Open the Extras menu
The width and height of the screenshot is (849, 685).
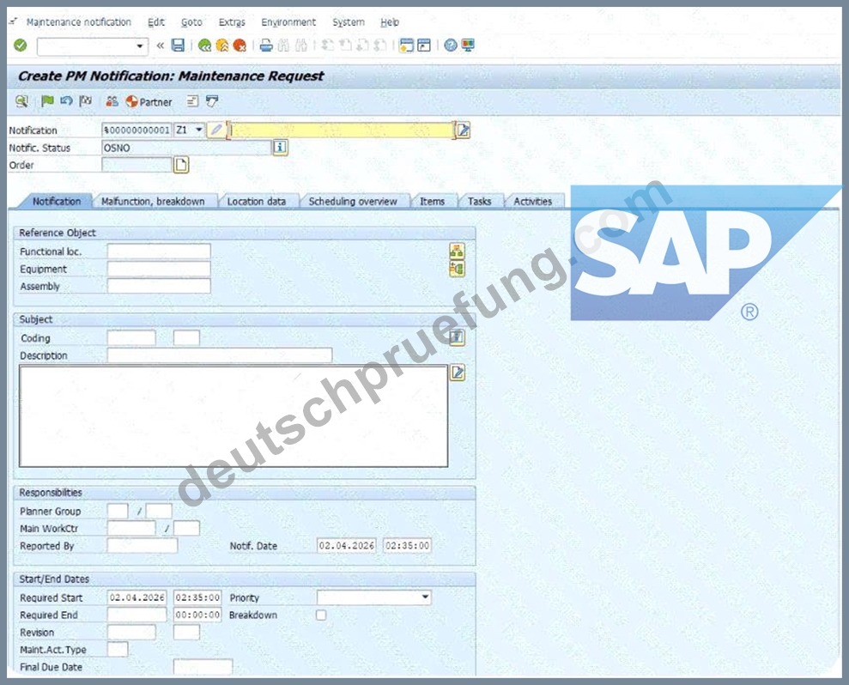click(232, 22)
